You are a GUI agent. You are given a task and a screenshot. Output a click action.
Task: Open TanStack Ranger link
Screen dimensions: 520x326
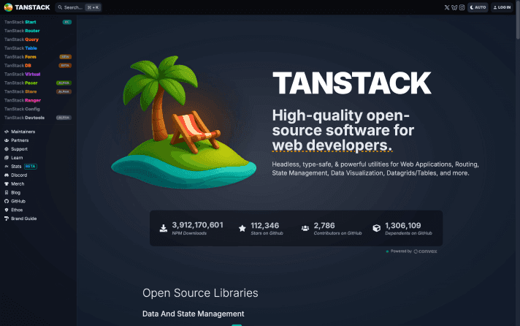23,100
